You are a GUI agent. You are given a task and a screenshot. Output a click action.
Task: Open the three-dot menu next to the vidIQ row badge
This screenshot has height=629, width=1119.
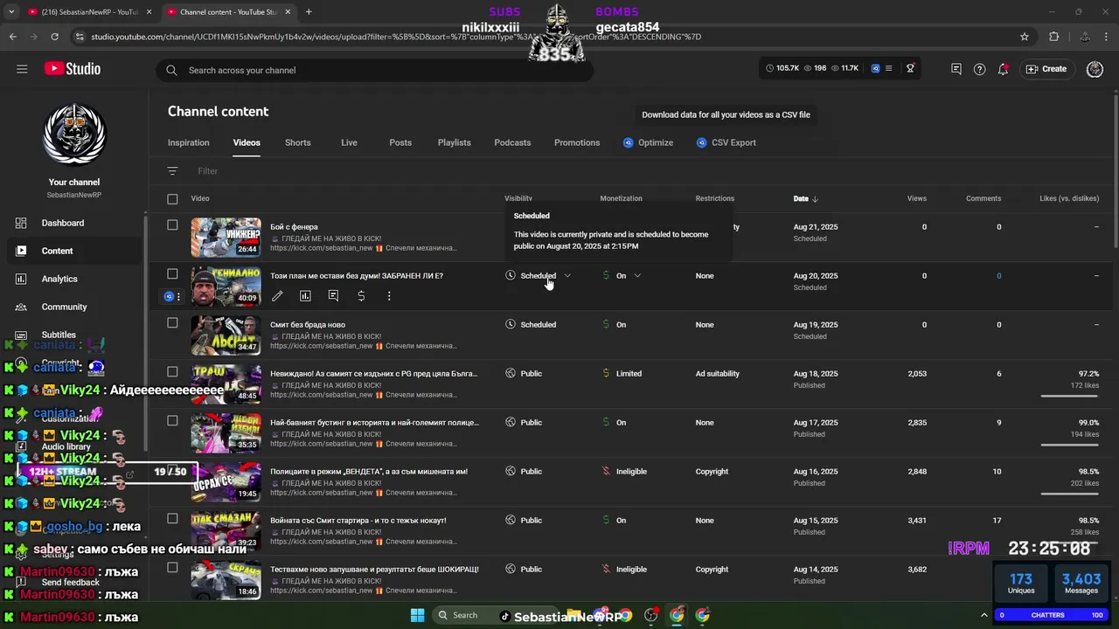(x=178, y=296)
